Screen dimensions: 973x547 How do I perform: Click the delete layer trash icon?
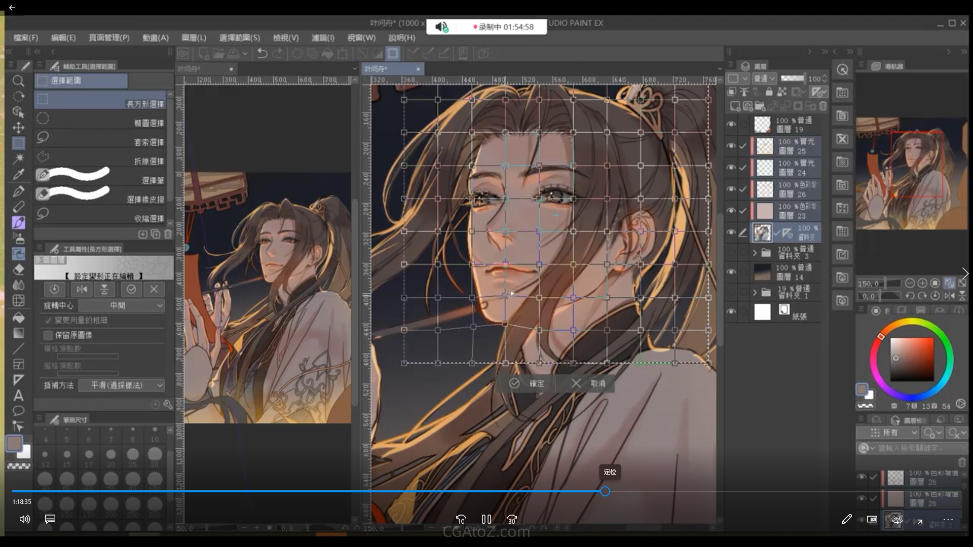coord(823,106)
